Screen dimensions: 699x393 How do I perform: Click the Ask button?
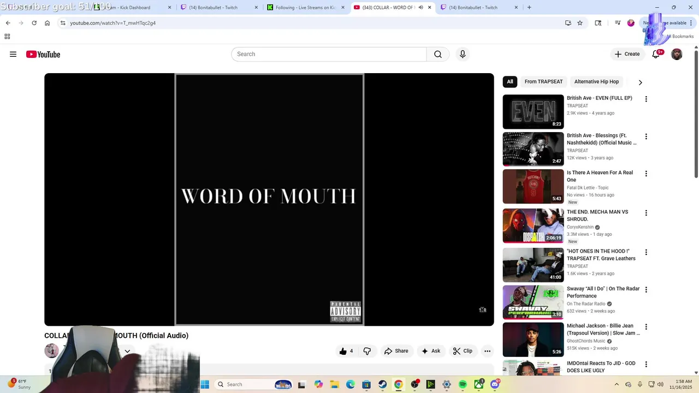430,351
